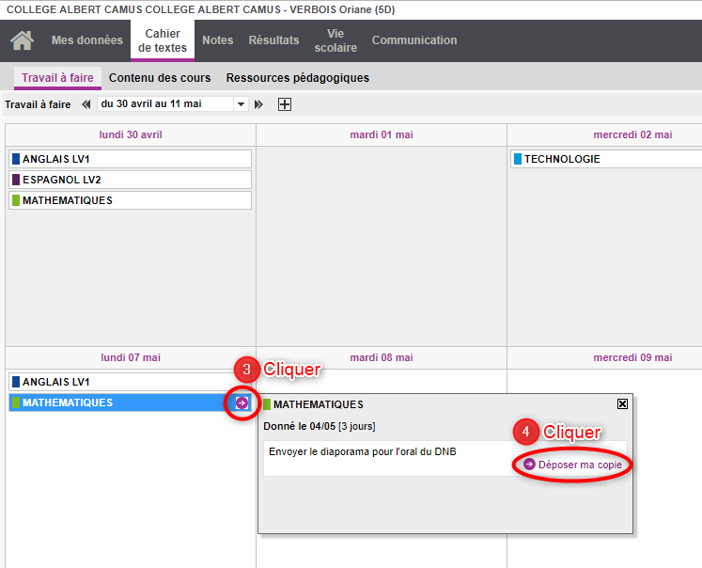Go to the home page icon
The width and height of the screenshot is (702, 568).
click(x=22, y=41)
